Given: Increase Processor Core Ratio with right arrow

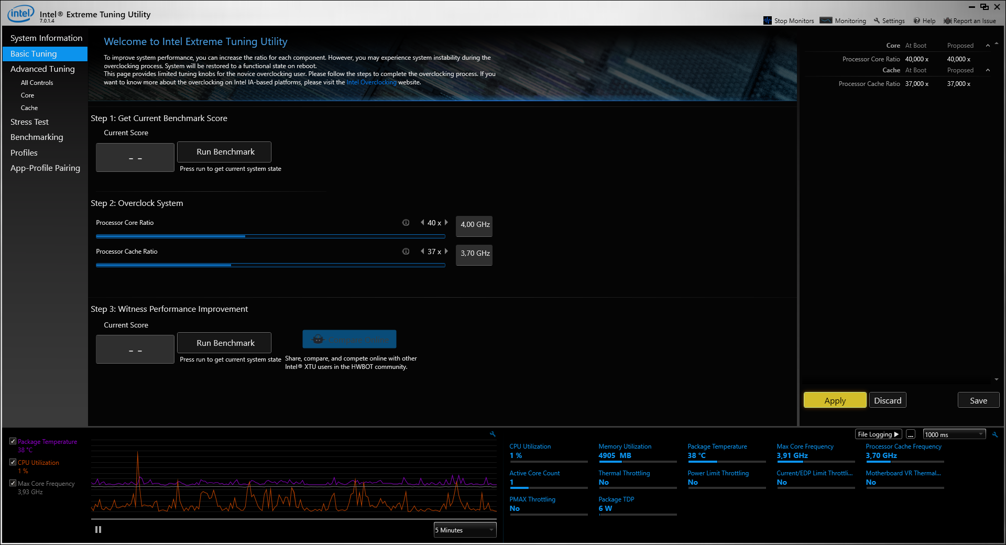Looking at the screenshot, I should point(446,223).
